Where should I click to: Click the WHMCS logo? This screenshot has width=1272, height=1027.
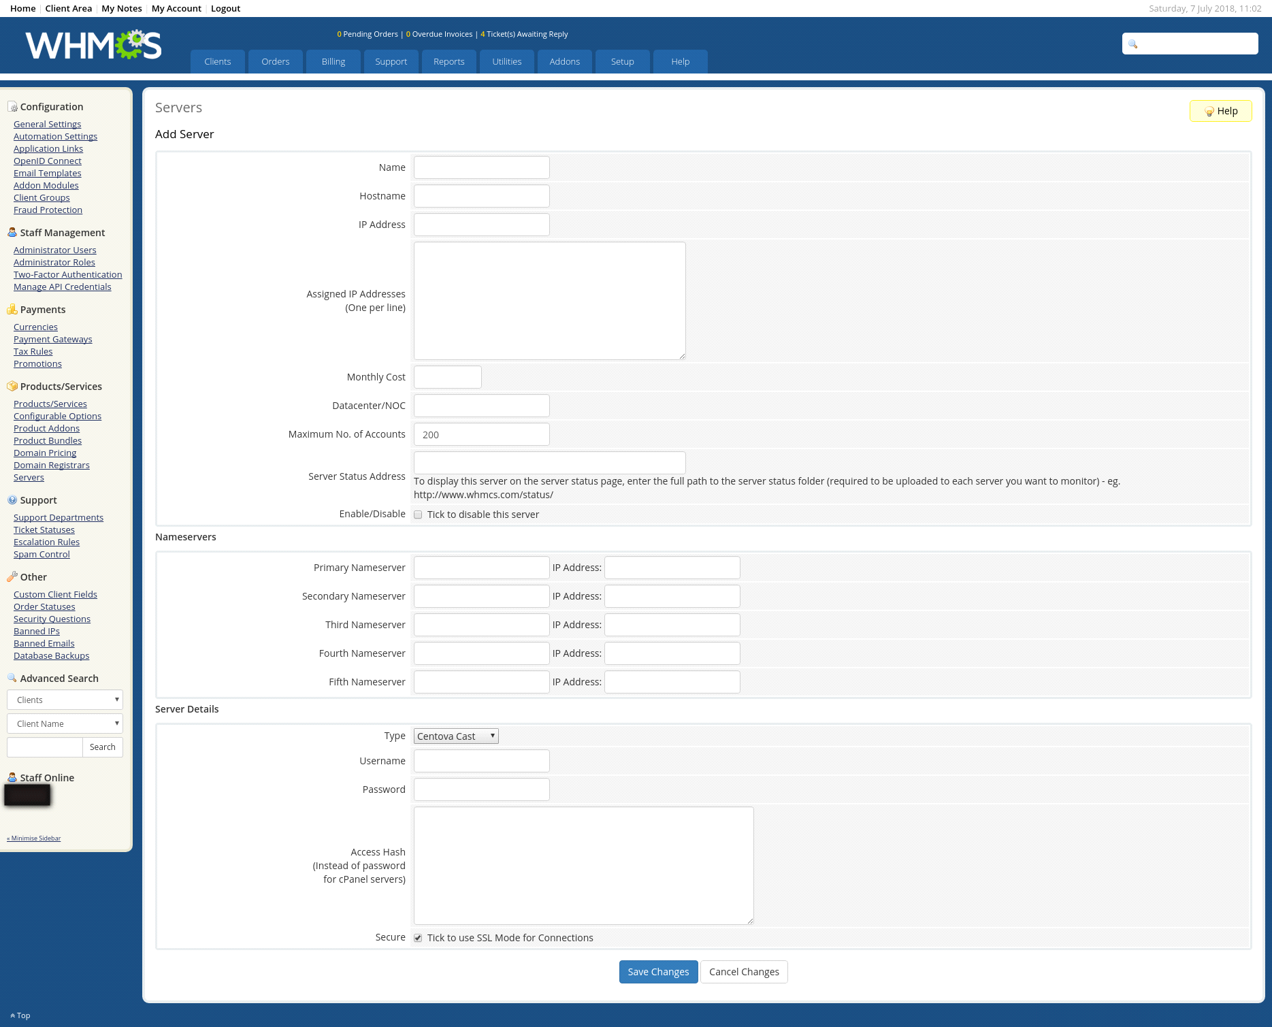[x=93, y=45]
